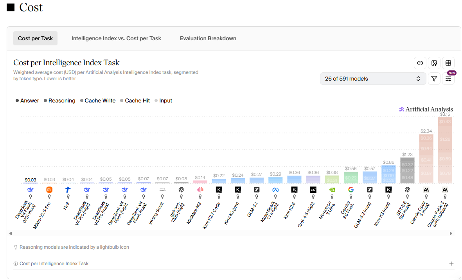Click the Claude Fable 5 bar
The height and width of the screenshot is (280, 462).
445,150
